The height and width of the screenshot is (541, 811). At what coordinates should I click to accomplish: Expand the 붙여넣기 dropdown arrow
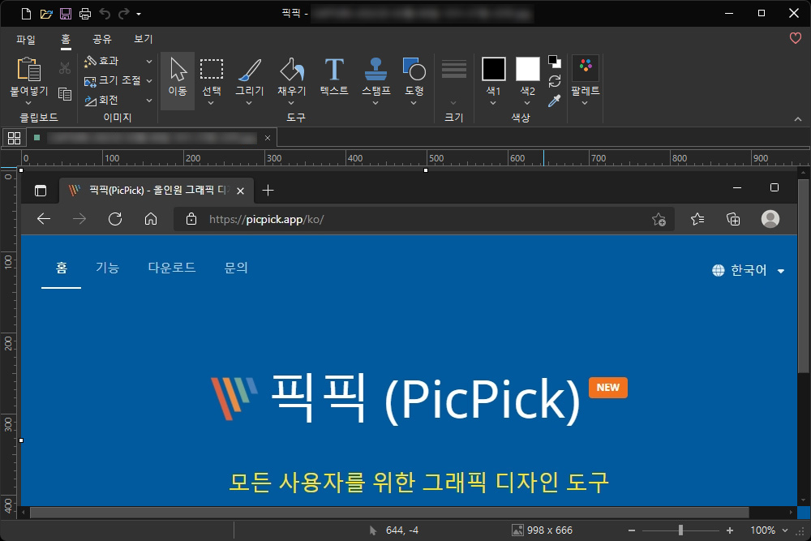click(x=29, y=103)
